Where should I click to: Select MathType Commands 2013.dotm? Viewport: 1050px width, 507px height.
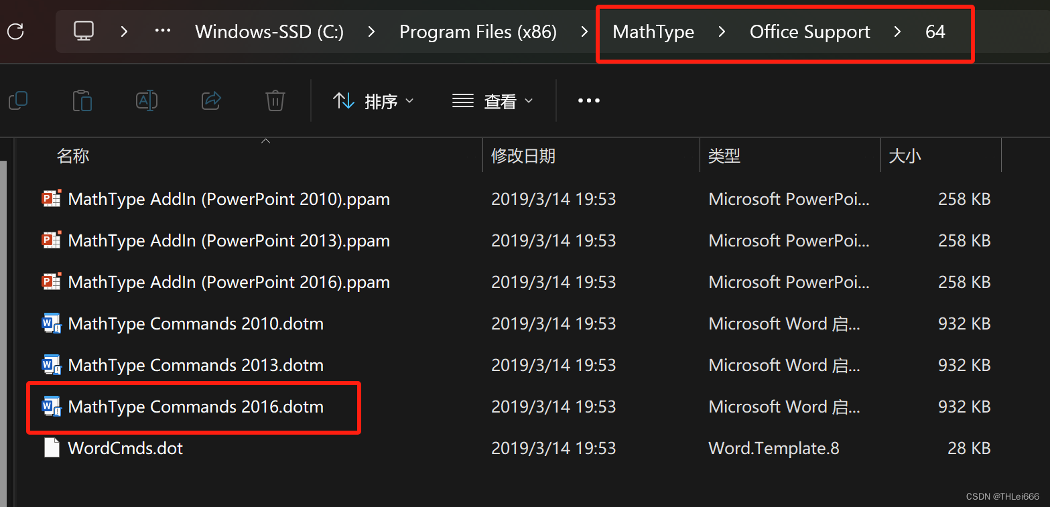tap(196, 365)
